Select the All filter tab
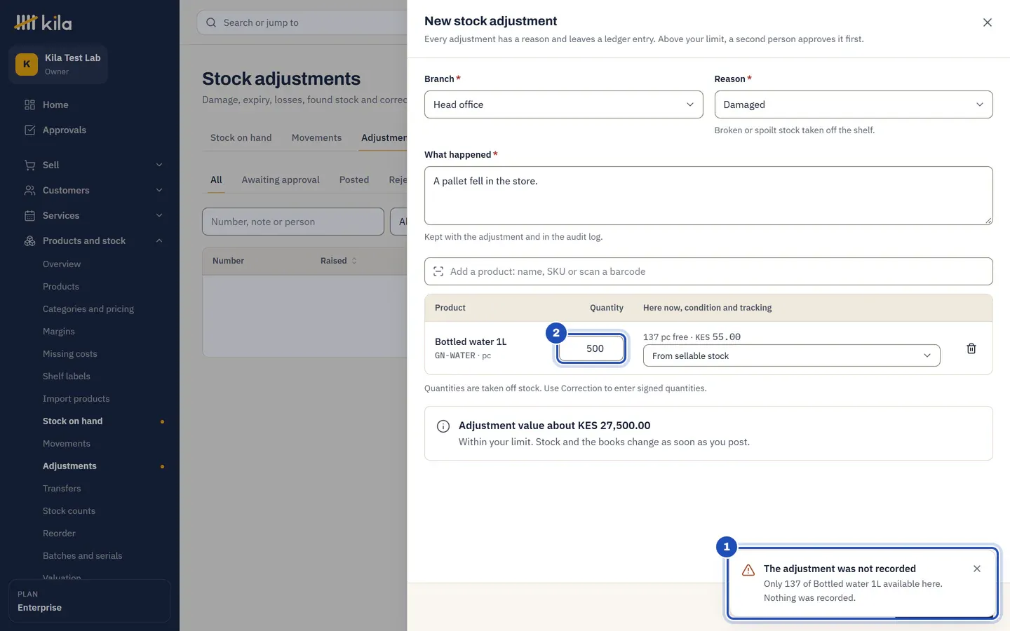The width and height of the screenshot is (1010, 631). (x=216, y=180)
